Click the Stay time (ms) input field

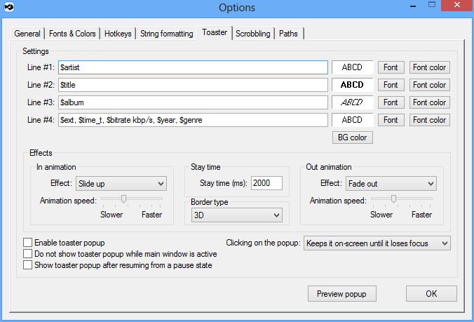tap(266, 183)
